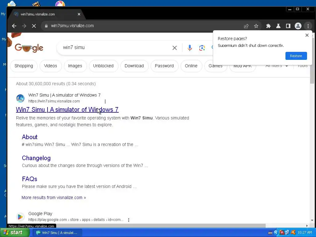Stop loading the page
The height and width of the screenshot is (237, 316).
pos(34,26)
